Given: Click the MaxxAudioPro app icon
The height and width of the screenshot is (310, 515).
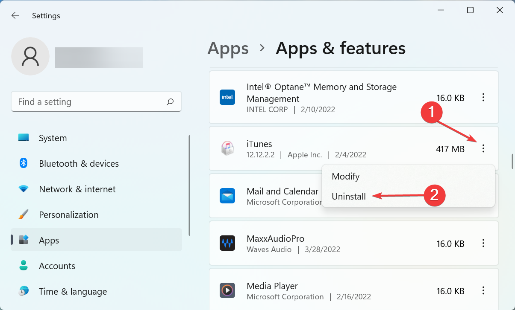Looking at the screenshot, I should pyautogui.click(x=227, y=243).
